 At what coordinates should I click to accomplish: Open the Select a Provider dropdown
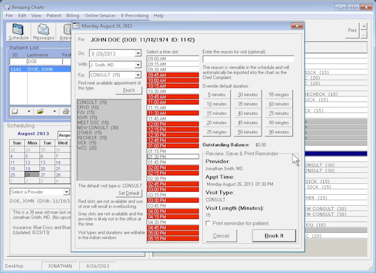(x=67, y=192)
